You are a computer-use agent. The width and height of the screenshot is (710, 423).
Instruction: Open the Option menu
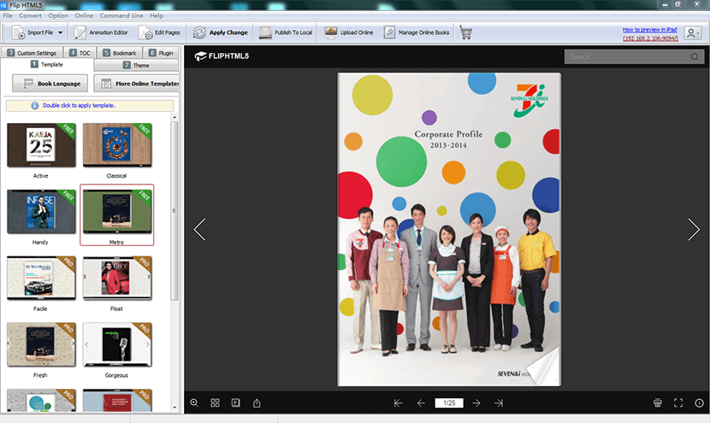[x=58, y=15]
